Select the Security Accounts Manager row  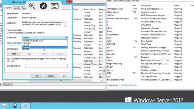(150, 48)
